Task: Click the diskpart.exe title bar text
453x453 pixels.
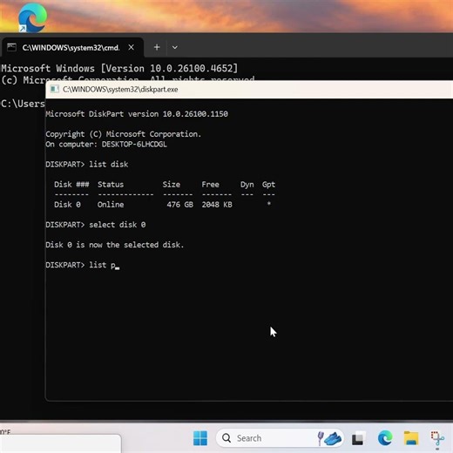Action: 120,90
